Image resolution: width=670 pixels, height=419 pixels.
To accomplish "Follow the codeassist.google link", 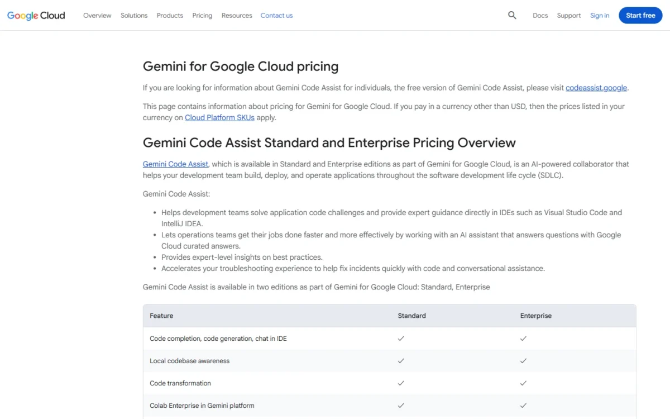I will point(596,88).
